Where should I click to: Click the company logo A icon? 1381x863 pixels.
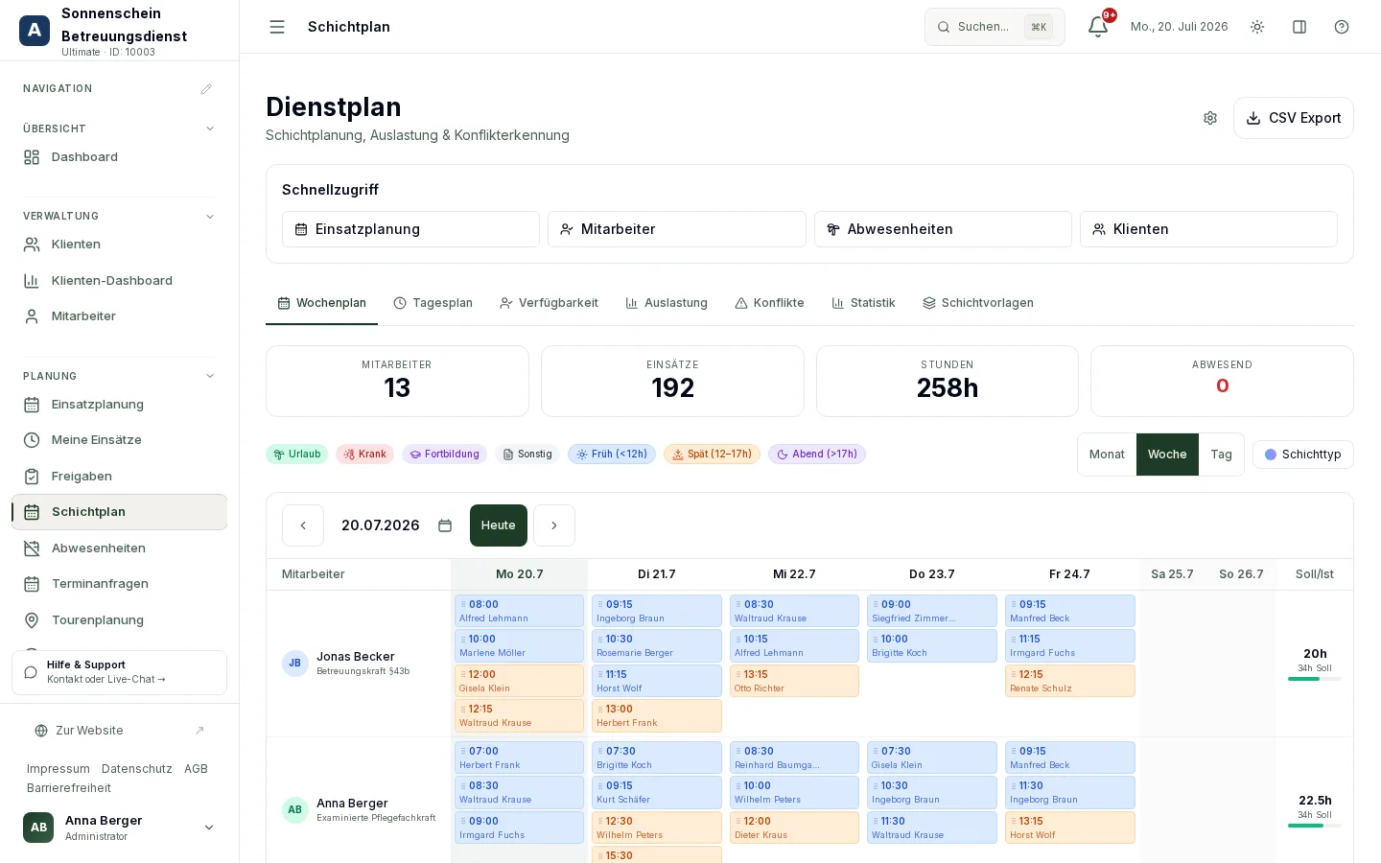tap(35, 31)
